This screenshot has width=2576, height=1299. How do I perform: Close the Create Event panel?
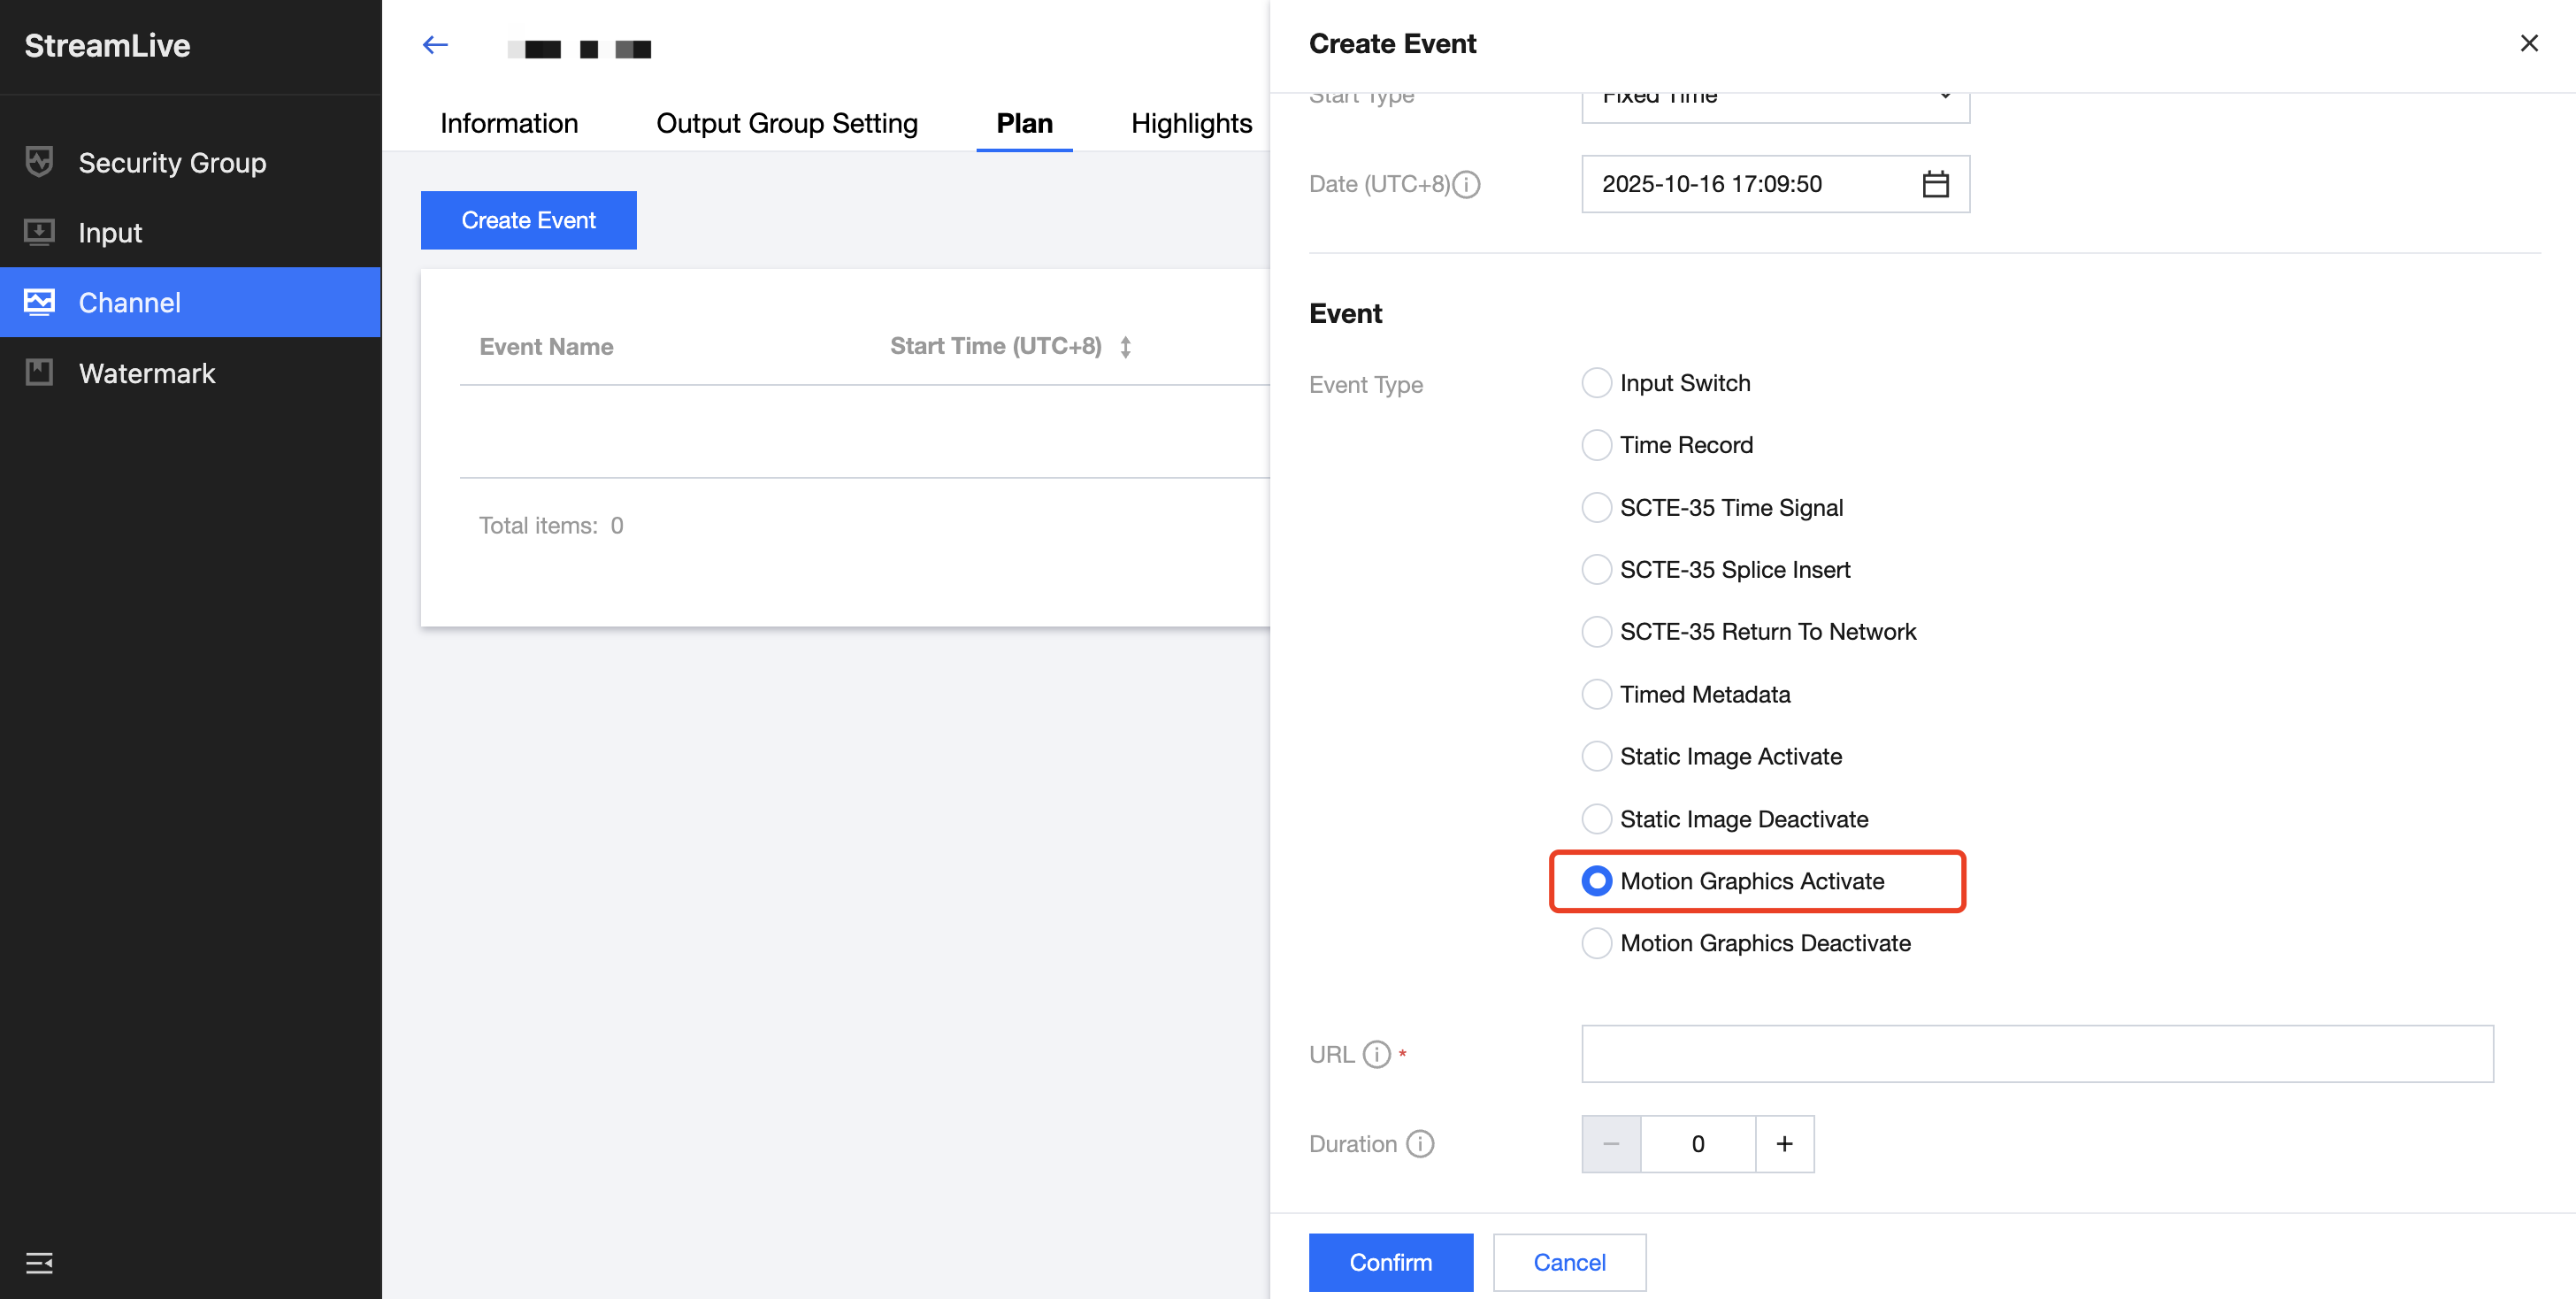click(x=2529, y=43)
